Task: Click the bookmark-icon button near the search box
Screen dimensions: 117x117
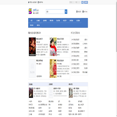Action: [x=79, y=12]
